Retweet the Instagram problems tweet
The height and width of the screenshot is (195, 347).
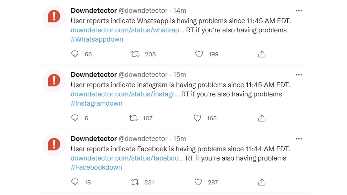coord(133,118)
